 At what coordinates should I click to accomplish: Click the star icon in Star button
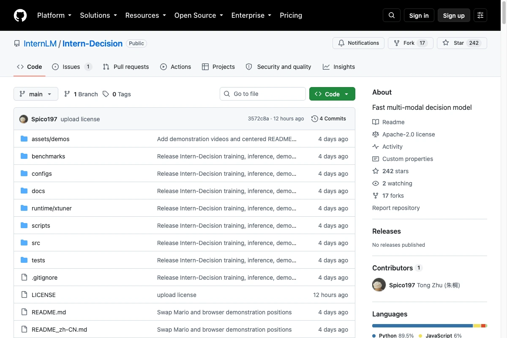[446, 43]
